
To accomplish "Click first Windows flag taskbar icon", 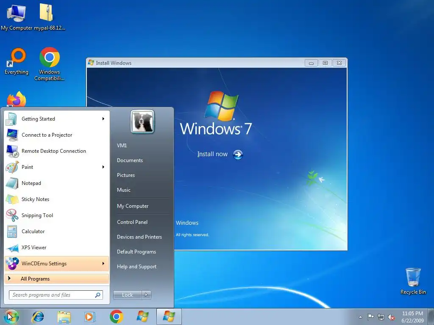I will [x=142, y=317].
